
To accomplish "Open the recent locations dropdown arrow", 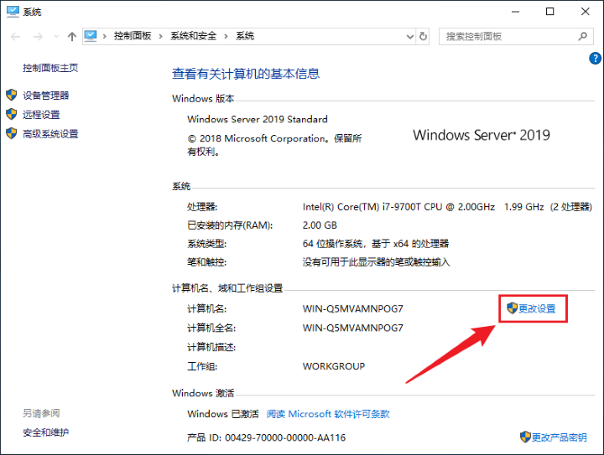I will tap(56, 37).
